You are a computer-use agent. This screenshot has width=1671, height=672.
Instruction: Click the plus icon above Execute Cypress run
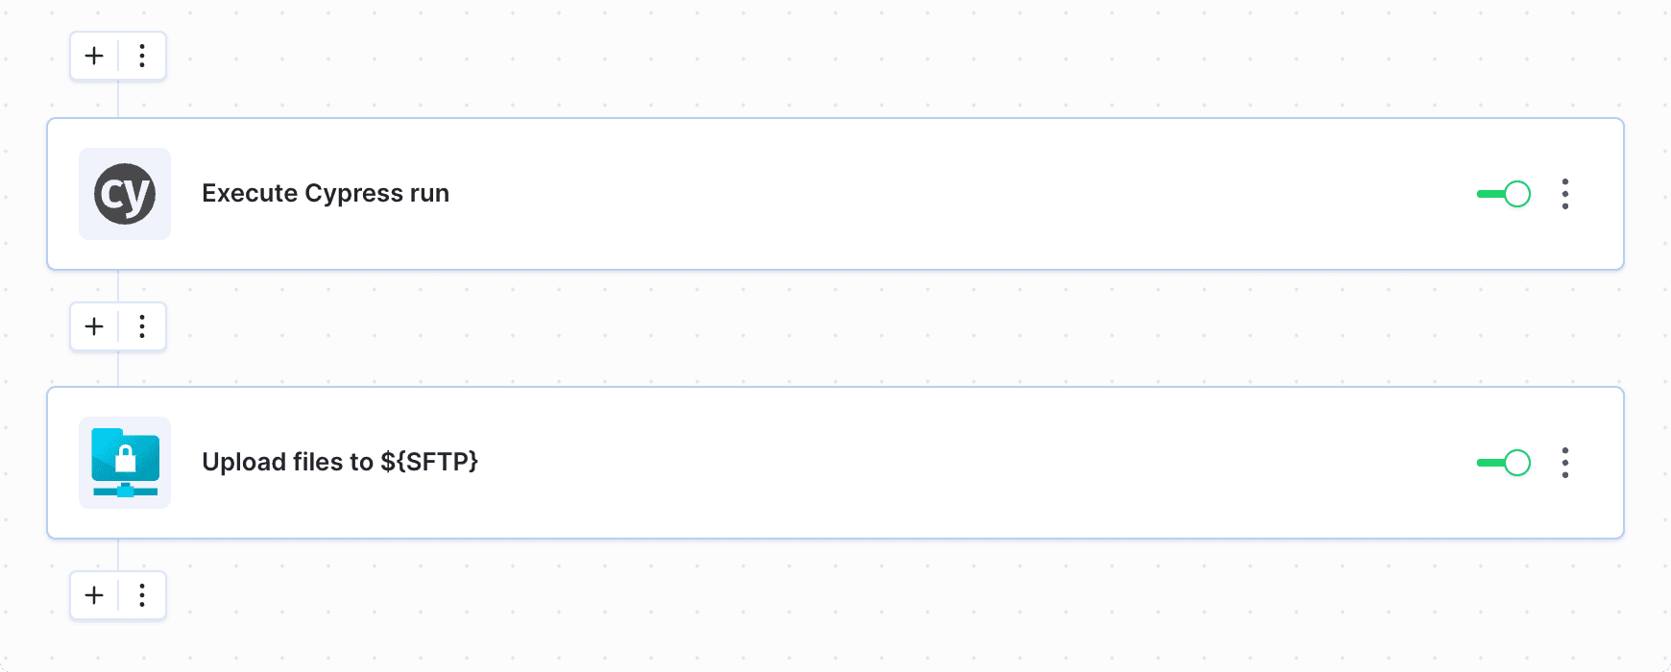click(93, 56)
